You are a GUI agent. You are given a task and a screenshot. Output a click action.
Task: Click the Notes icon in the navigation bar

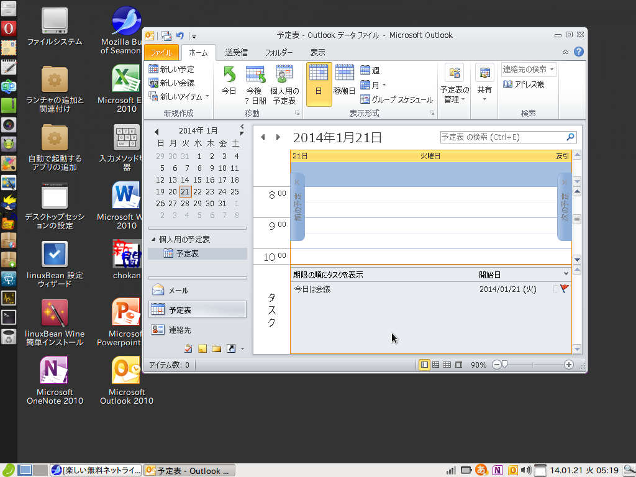tap(202, 348)
